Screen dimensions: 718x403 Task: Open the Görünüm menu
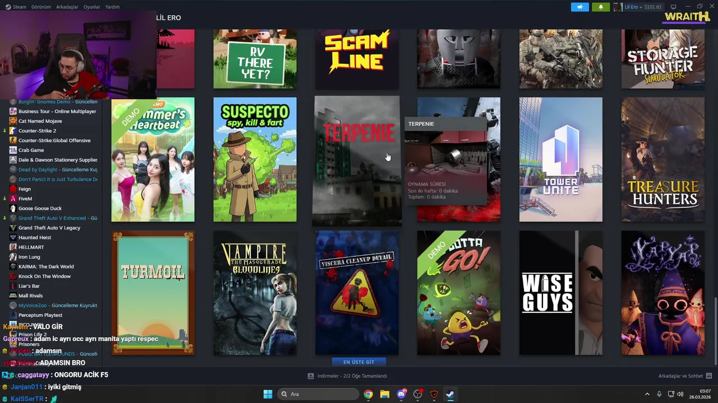click(x=41, y=7)
